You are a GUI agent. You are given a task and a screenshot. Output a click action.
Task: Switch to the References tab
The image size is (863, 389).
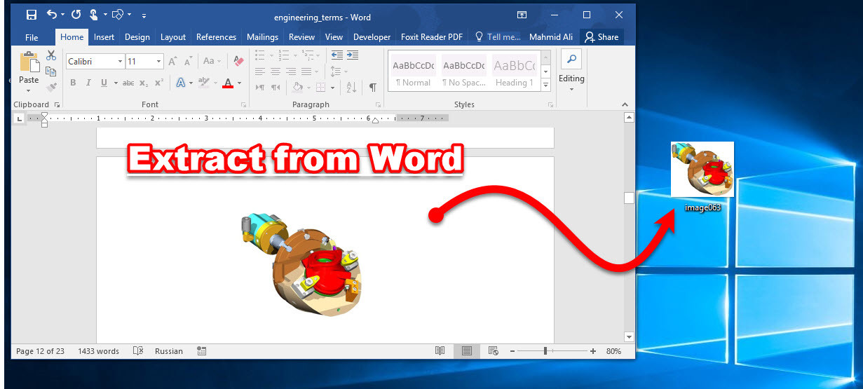(x=216, y=37)
